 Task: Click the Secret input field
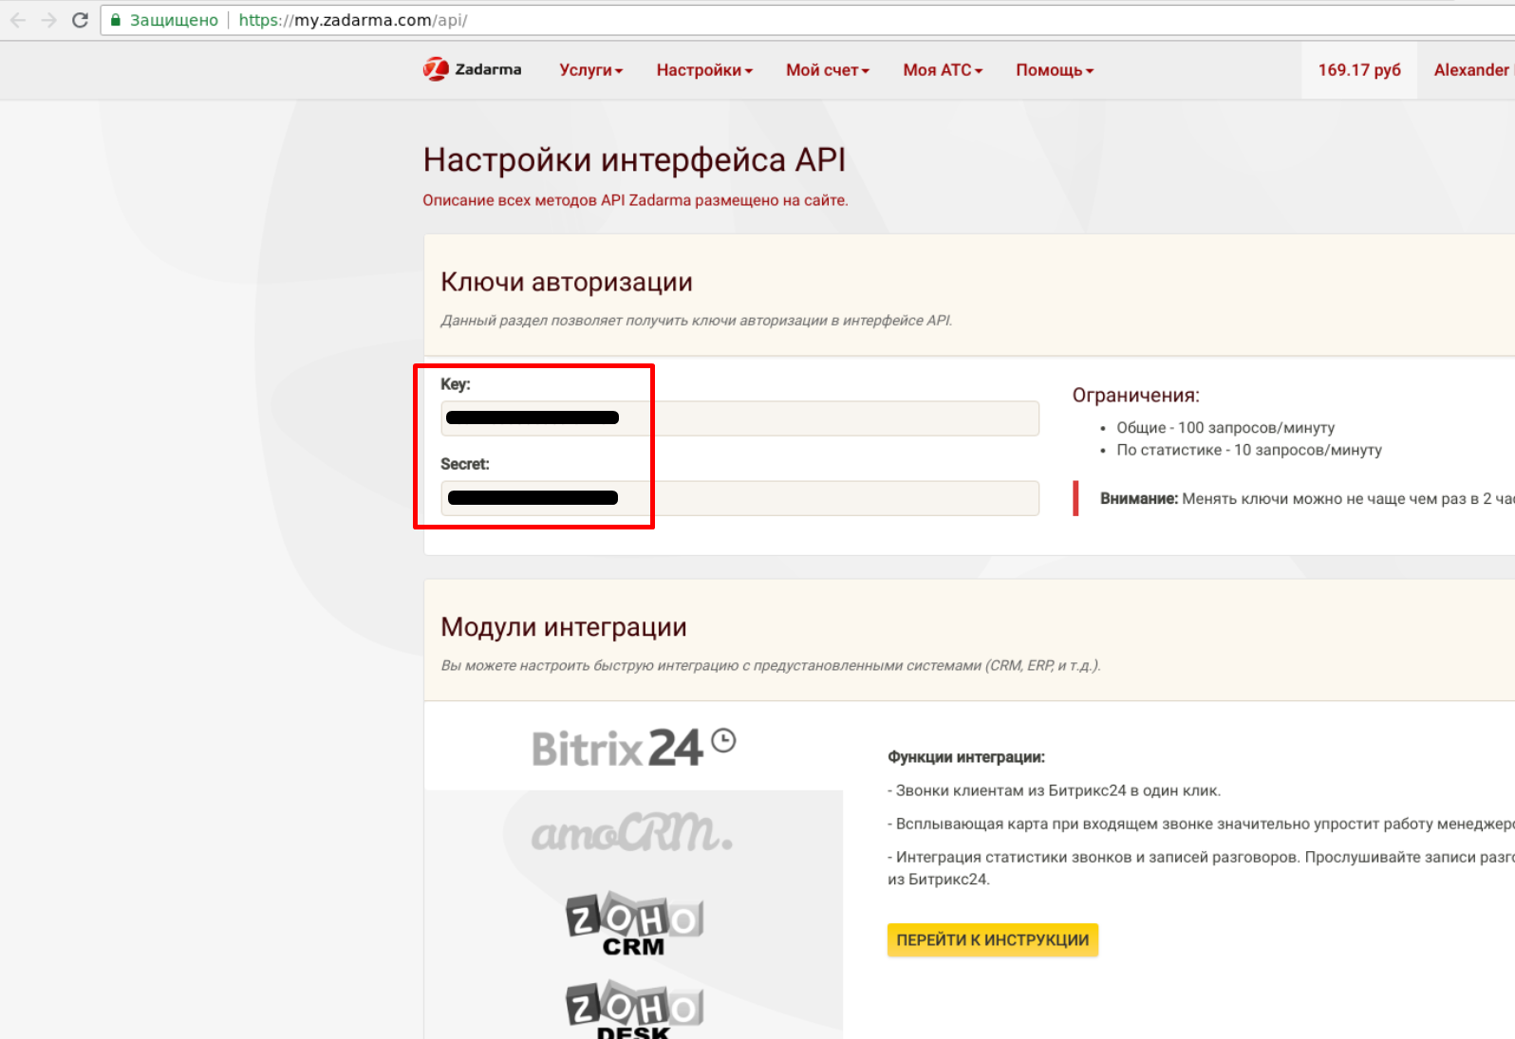[739, 498]
